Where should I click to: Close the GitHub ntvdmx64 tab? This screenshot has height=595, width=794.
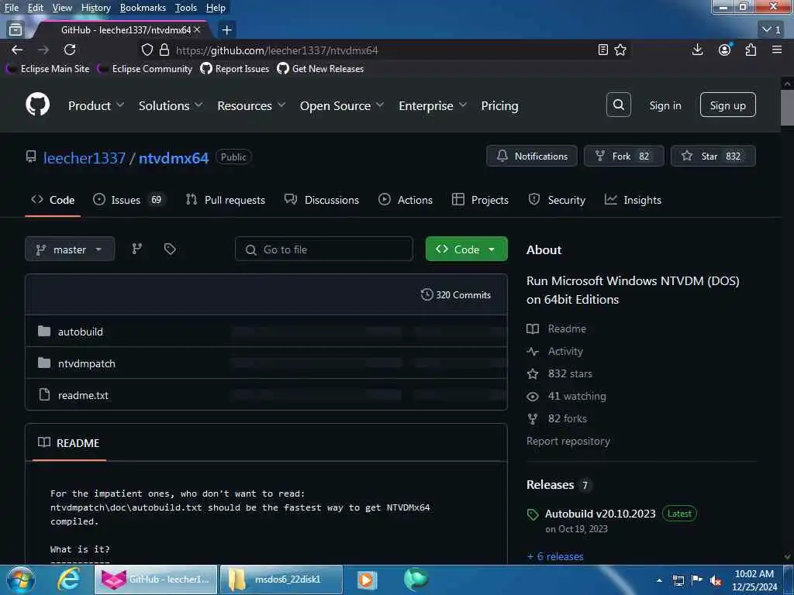click(197, 30)
